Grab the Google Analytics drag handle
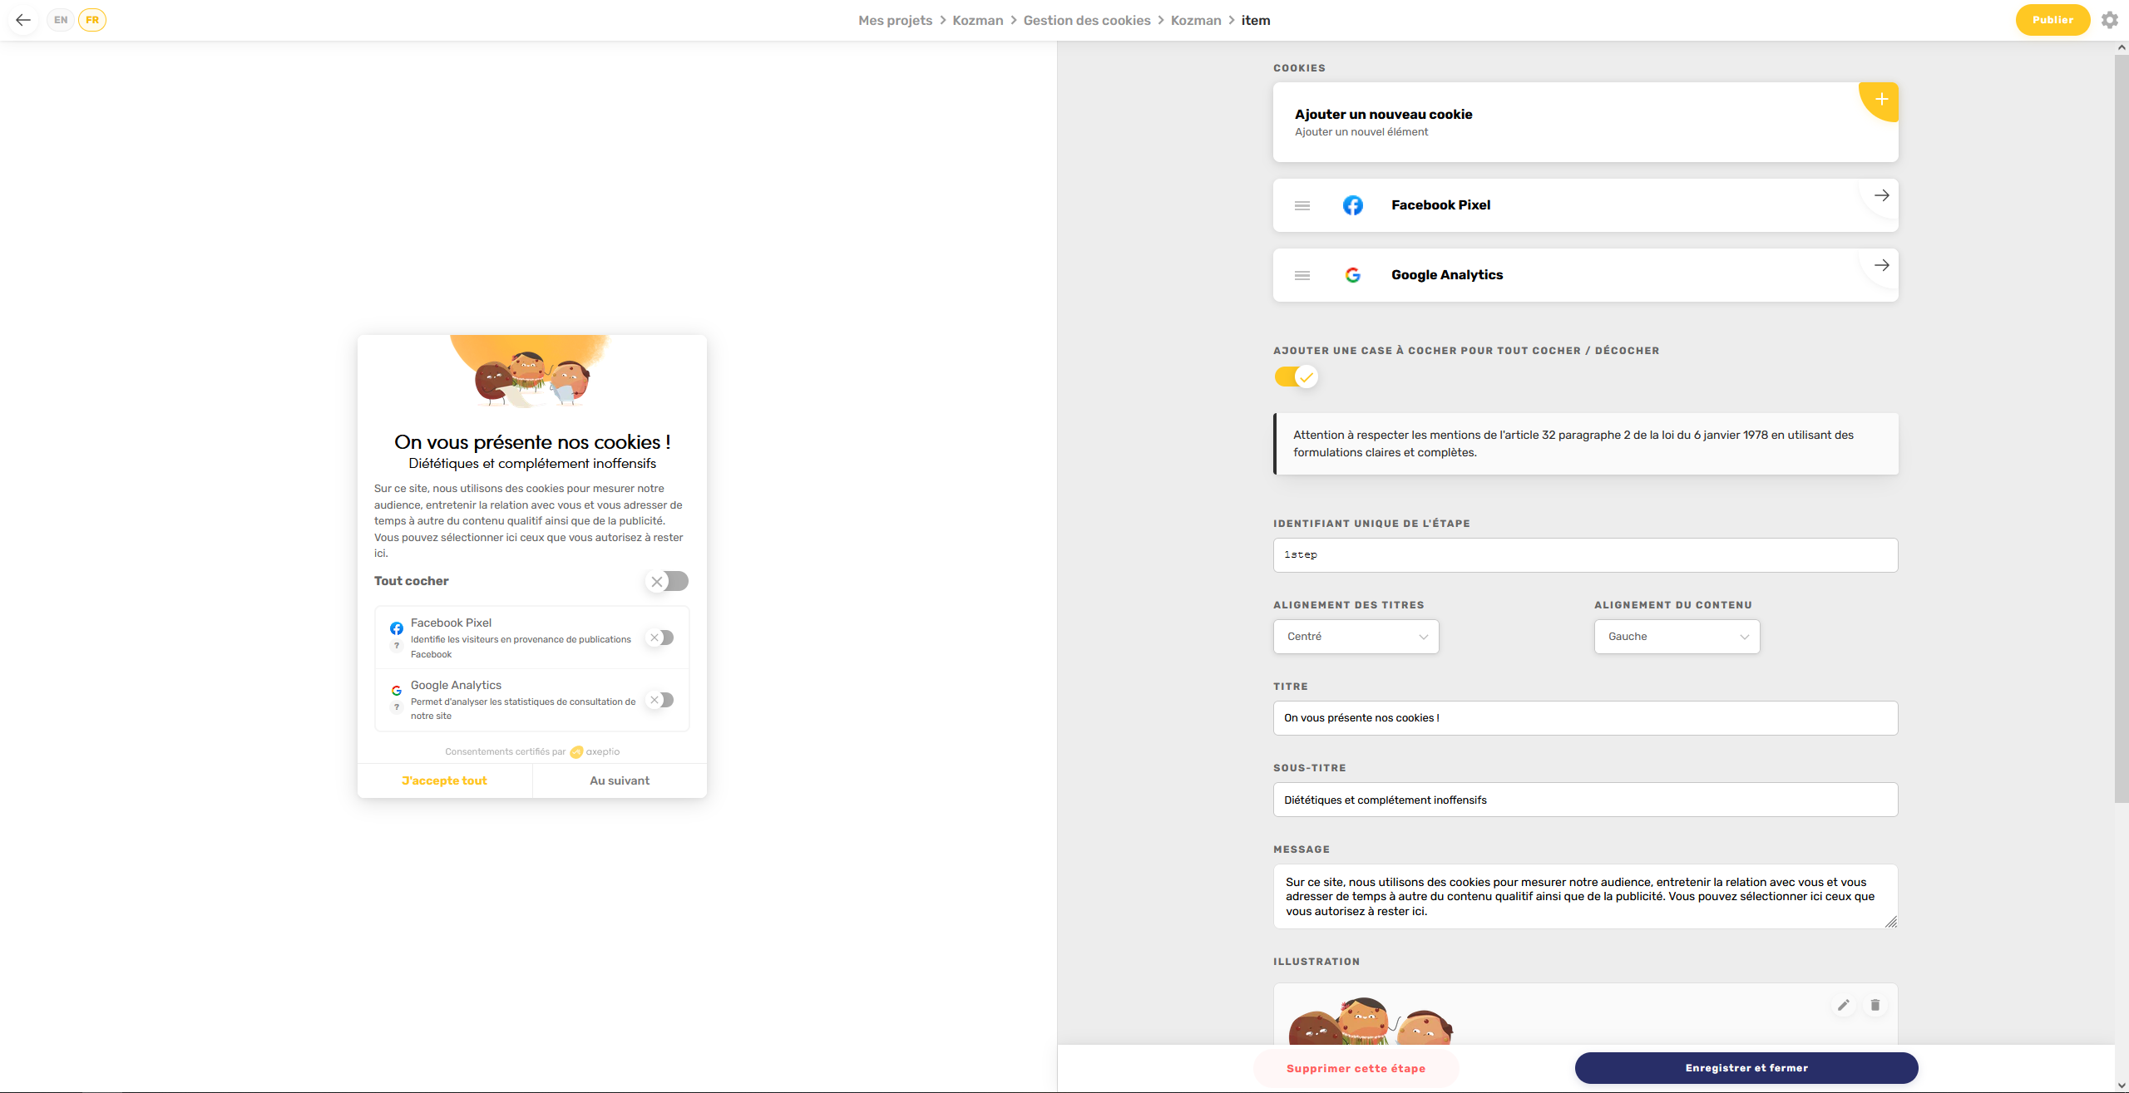Viewport: 2129px width, 1093px height. [1302, 275]
